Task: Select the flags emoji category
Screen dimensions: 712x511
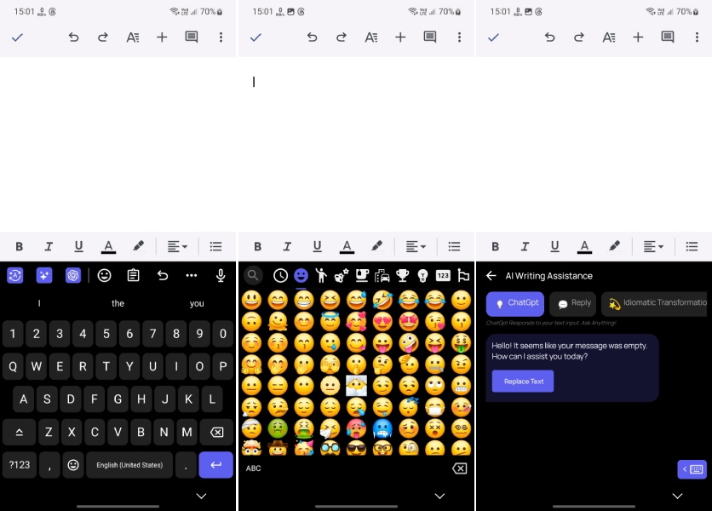Action: (x=463, y=275)
